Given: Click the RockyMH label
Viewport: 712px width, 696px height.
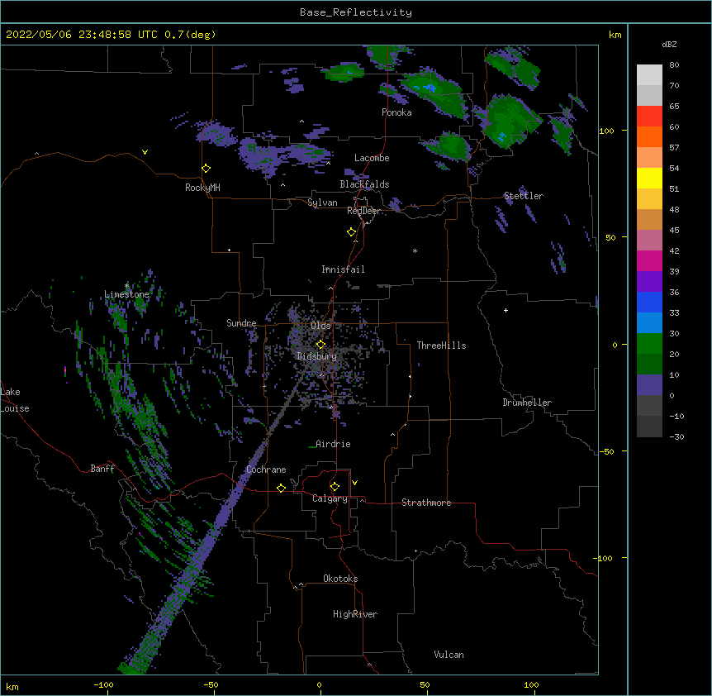Looking at the screenshot, I should click(x=202, y=188).
